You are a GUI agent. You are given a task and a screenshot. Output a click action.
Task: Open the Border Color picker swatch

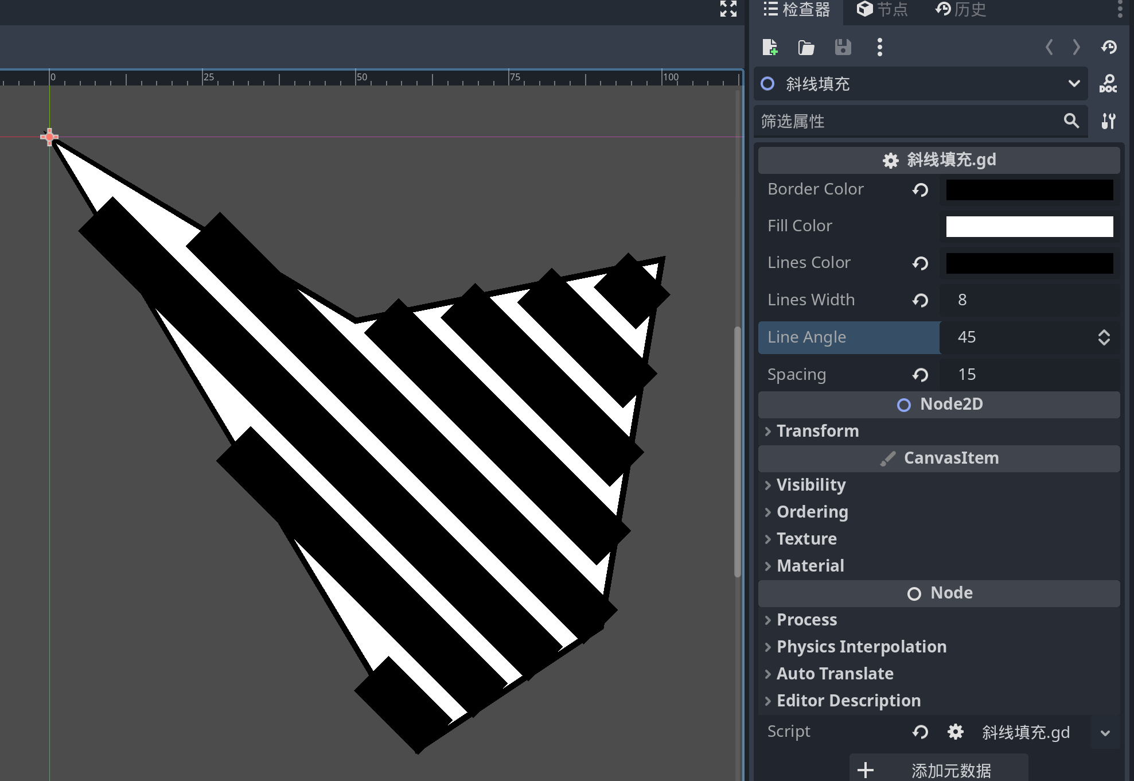(1030, 190)
